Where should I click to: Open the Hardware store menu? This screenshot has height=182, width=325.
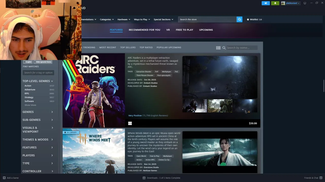click(124, 19)
